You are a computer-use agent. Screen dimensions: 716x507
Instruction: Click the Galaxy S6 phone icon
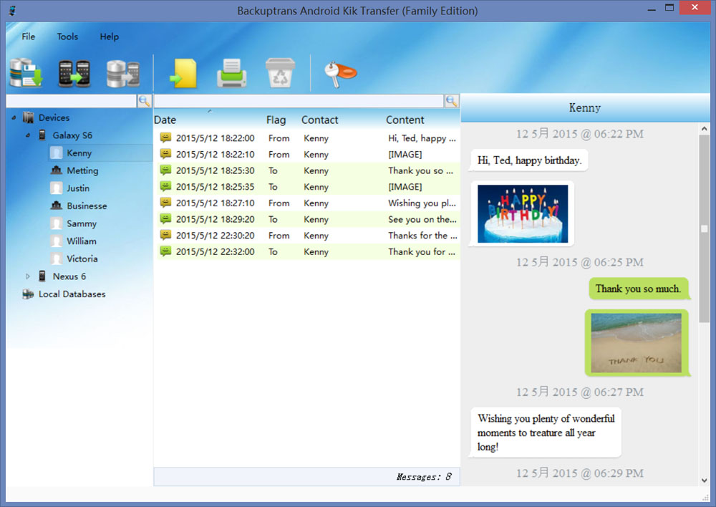(x=42, y=135)
